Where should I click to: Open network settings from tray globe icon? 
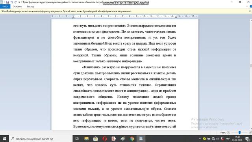click(x=213, y=138)
